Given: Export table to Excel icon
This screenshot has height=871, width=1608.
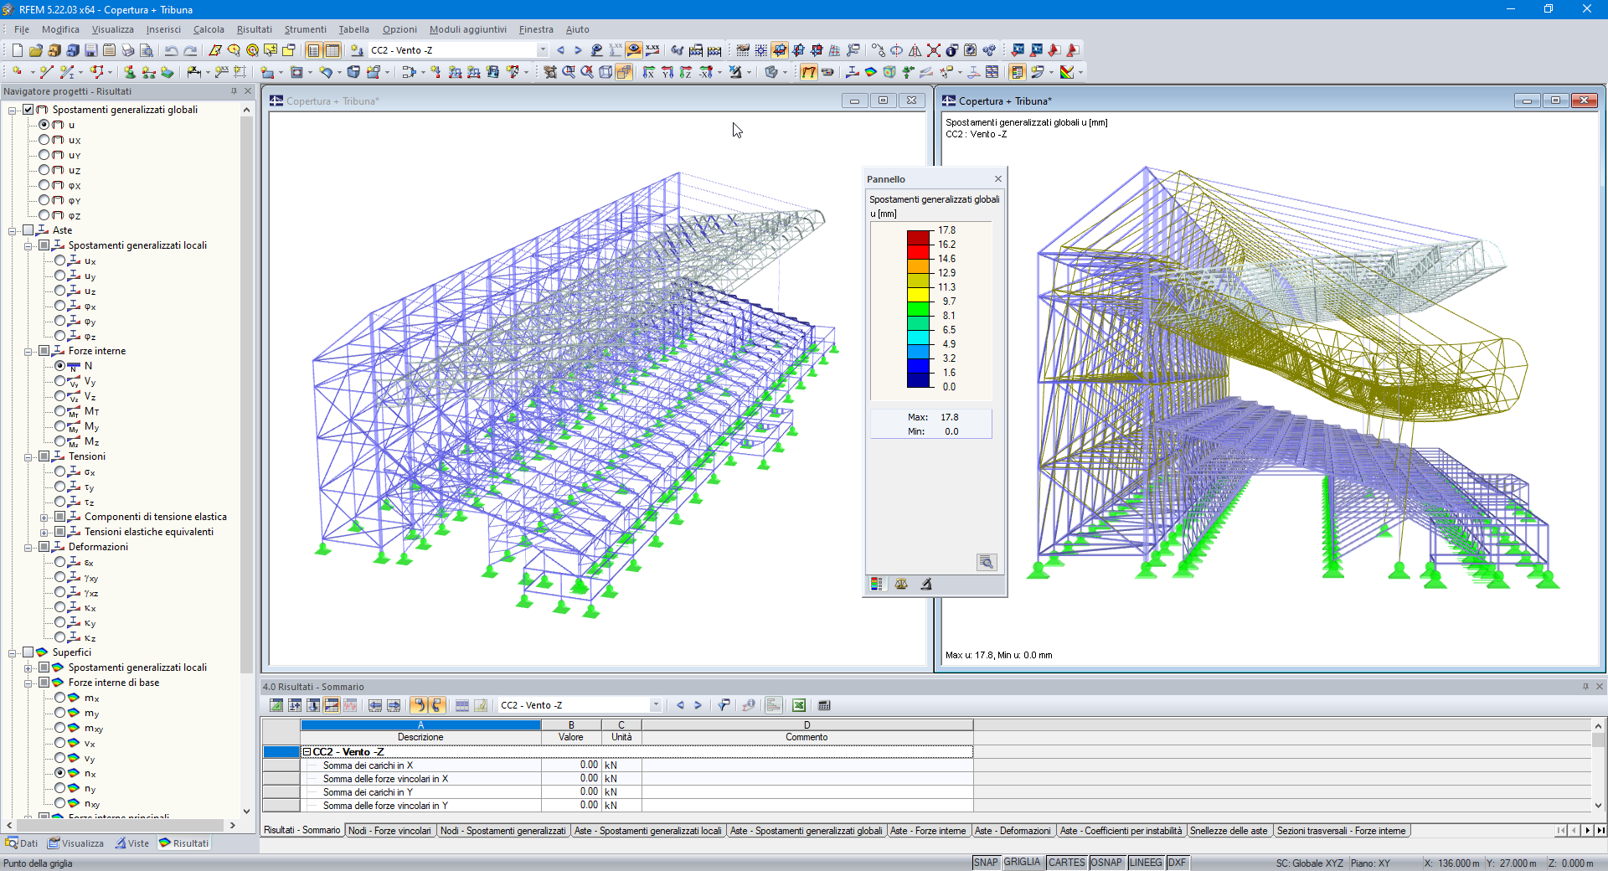Looking at the screenshot, I should click(x=799, y=705).
